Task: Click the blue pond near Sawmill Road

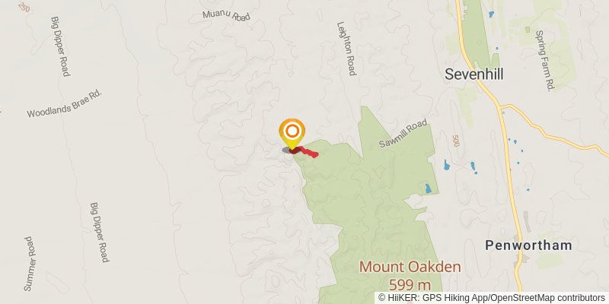Action: (x=447, y=165)
